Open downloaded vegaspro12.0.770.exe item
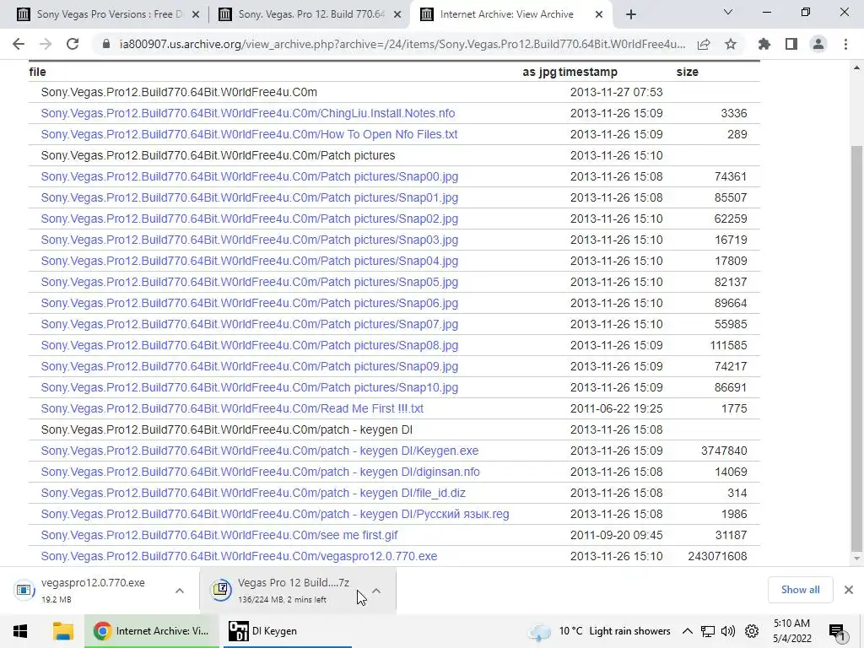Viewport: 864px width, 648px height. pyautogui.click(x=93, y=590)
